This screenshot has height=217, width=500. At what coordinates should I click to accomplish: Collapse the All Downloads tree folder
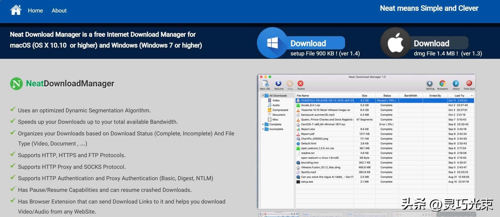click(x=263, y=96)
